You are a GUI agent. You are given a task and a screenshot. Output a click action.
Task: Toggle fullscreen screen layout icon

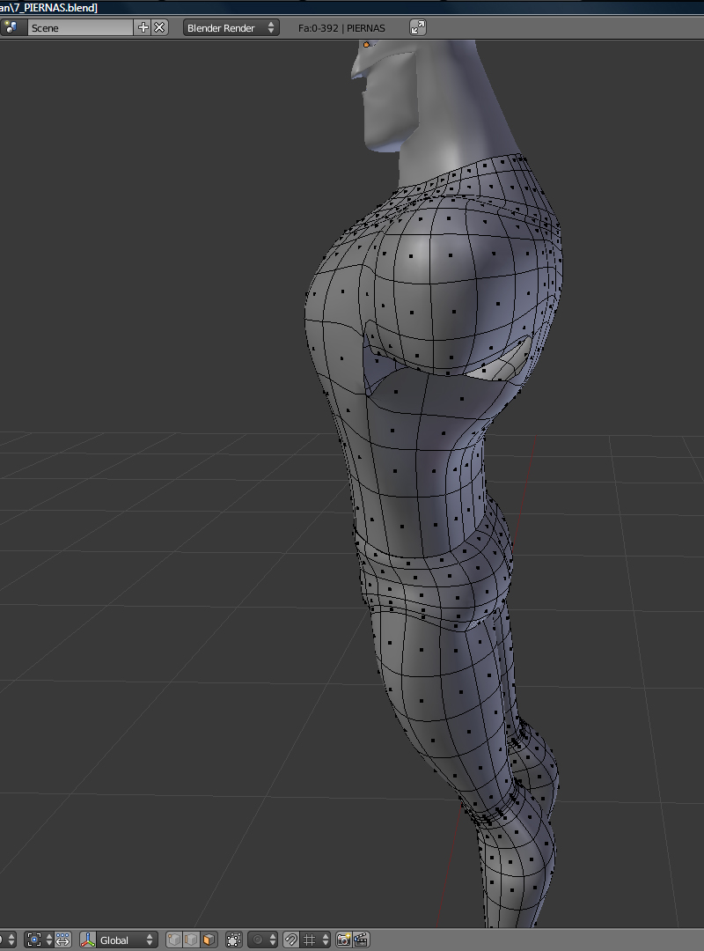(x=418, y=27)
